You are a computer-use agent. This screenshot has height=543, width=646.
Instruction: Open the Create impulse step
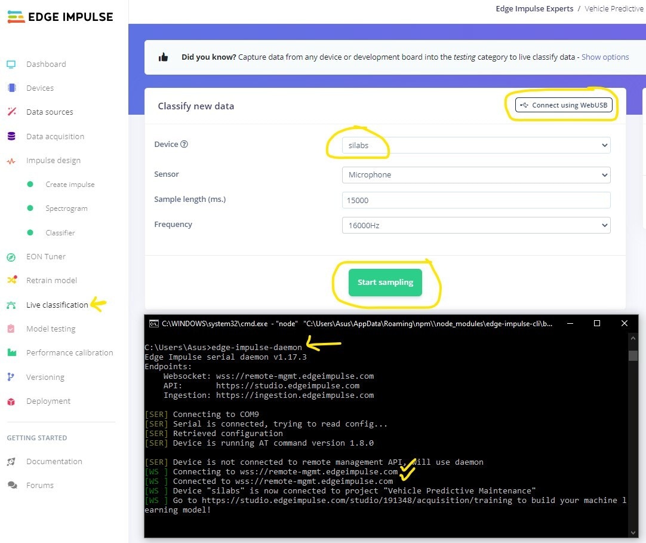click(70, 185)
